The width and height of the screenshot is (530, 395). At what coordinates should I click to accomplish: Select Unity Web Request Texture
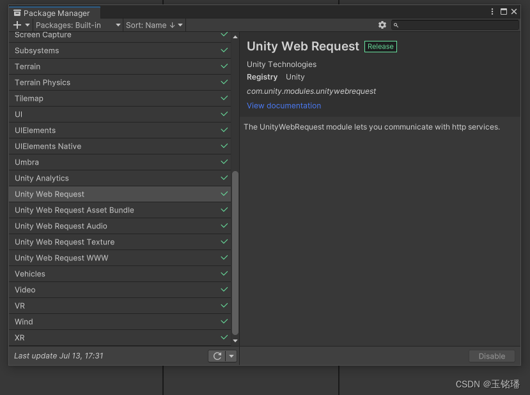(120, 242)
